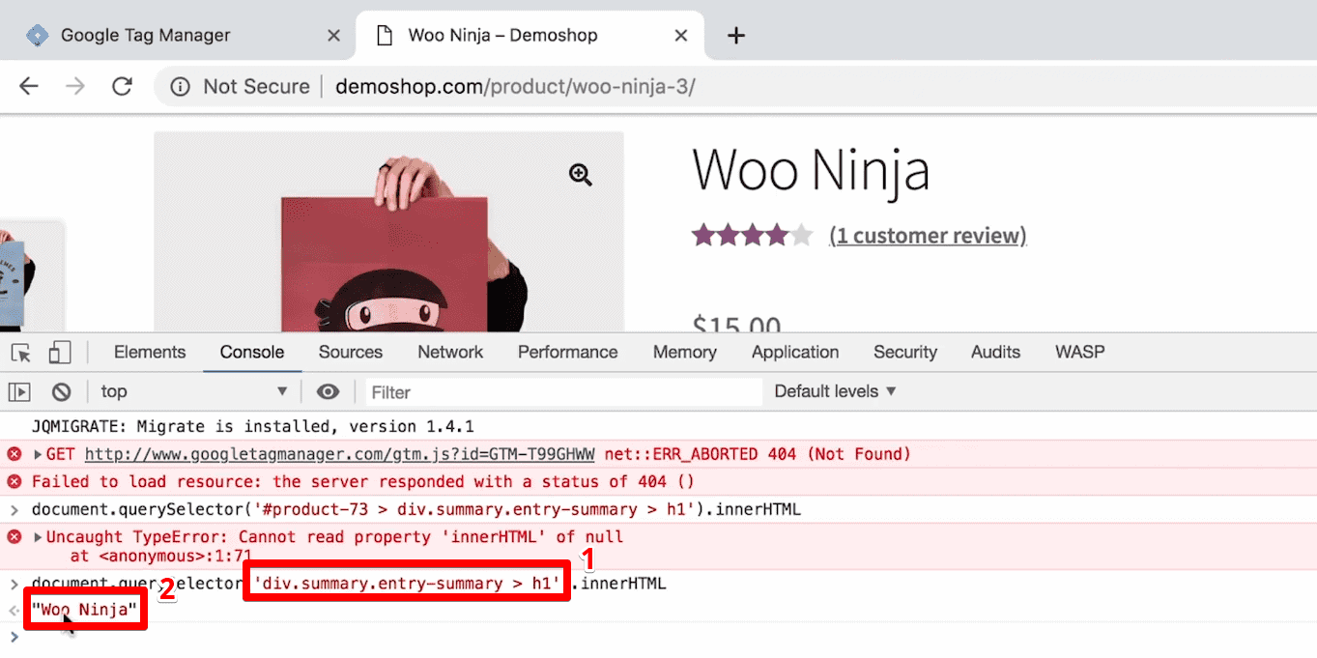Click inside the console Filter field

pos(483,391)
